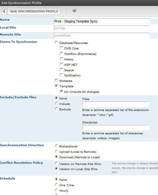Tick the Notification checkbox
158x195 pixels.
(61, 75)
